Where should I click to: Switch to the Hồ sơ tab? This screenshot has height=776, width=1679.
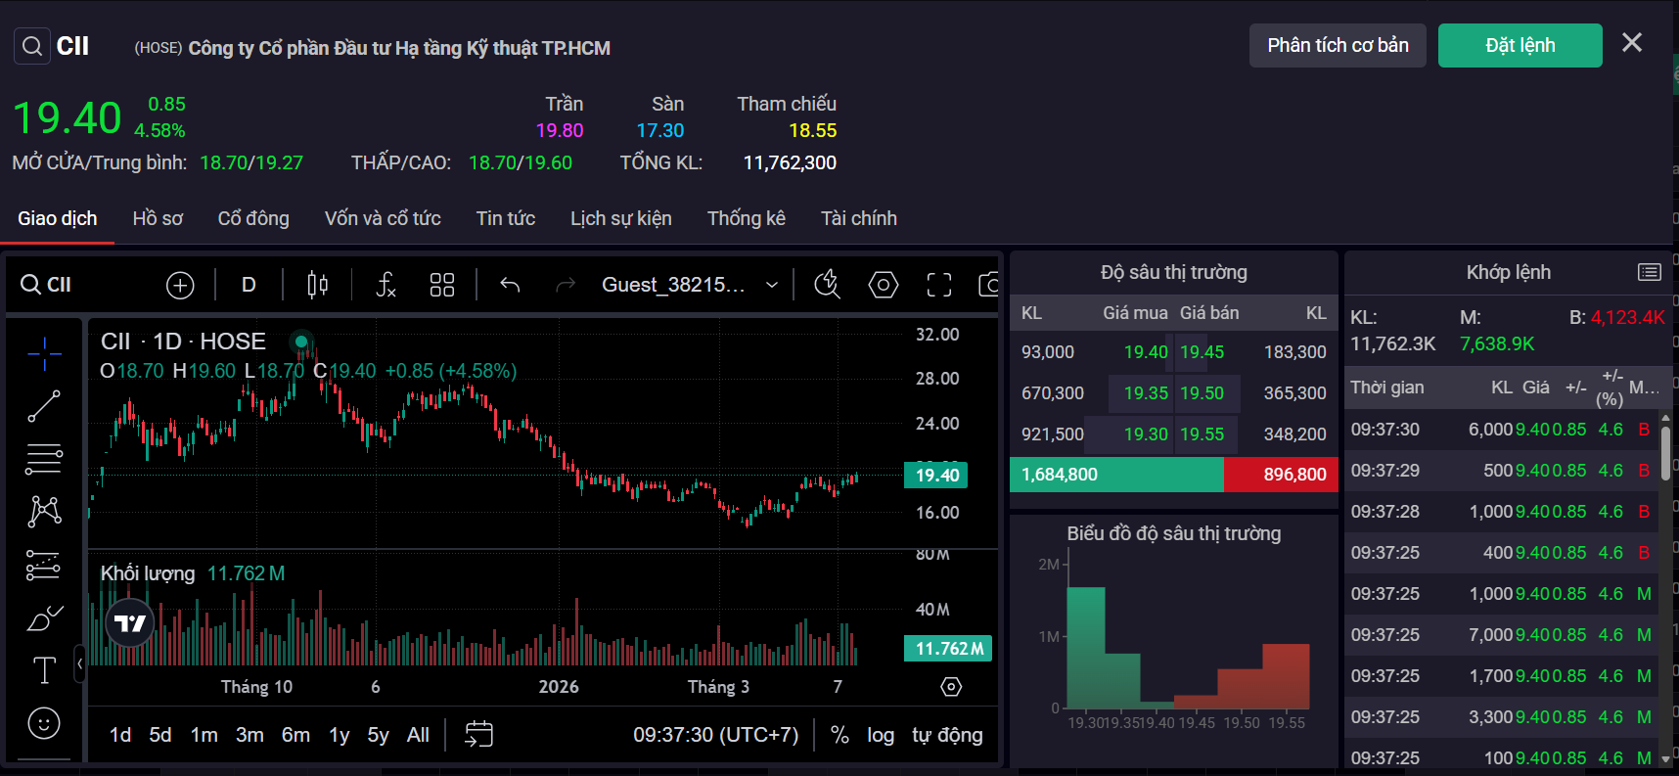tap(158, 218)
